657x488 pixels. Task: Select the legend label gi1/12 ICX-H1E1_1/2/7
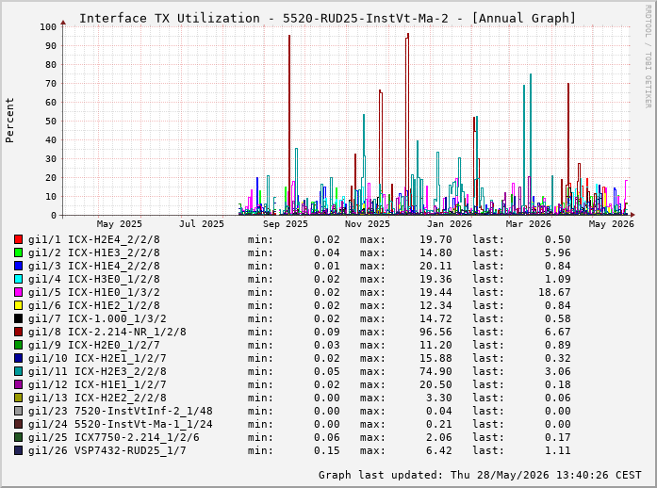(x=97, y=384)
